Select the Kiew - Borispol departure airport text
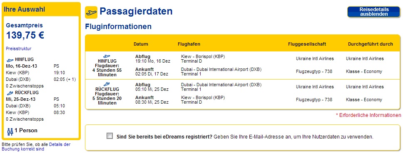Image resolution: width=403 pixels, height=153 pixels. 203,56
